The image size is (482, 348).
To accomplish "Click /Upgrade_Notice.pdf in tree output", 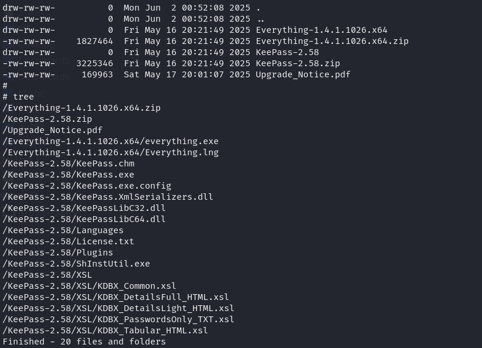I will tap(52, 130).
